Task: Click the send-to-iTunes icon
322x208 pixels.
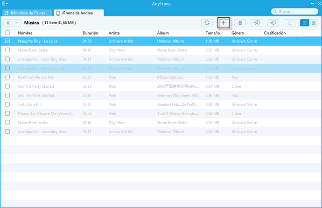Action: coord(257,23)
